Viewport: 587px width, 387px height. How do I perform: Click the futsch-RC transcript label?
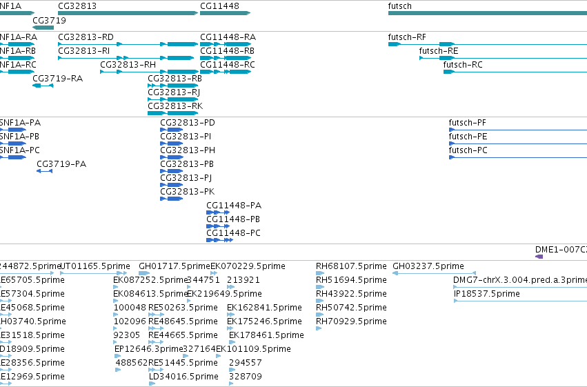[463, 65]
